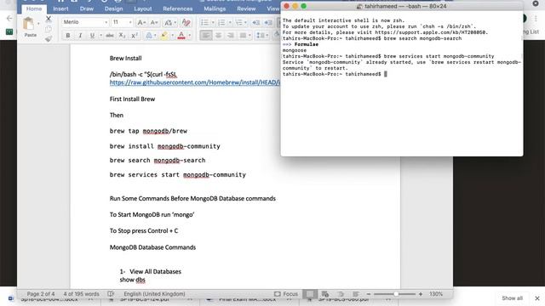Follow the raw.githubusercontent.com Homebrew link
545x306 pixels.
(x=195, y=82)
